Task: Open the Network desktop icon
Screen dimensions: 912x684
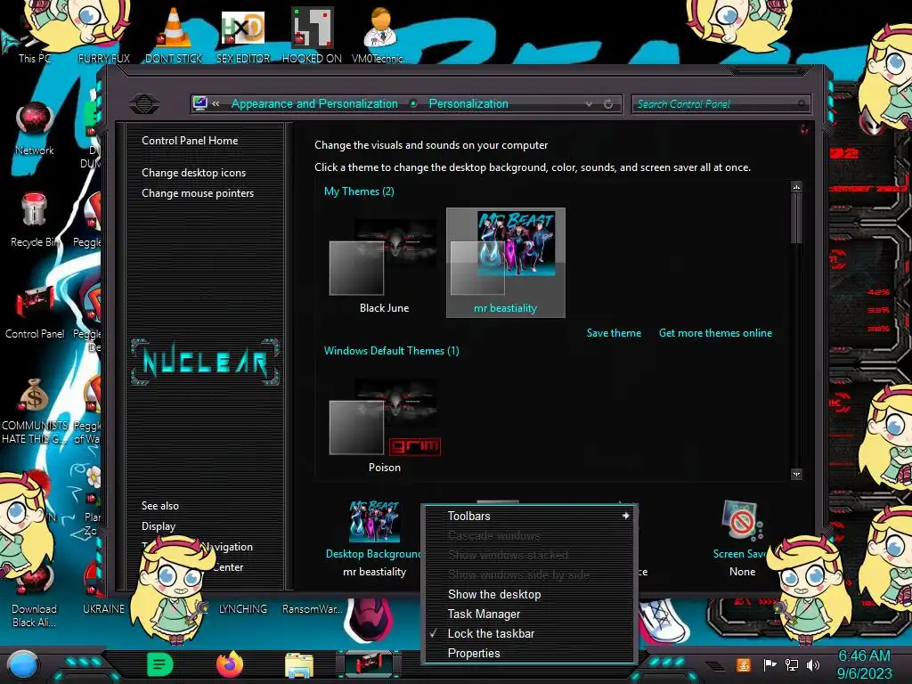Action: click(x=35, y=129)
